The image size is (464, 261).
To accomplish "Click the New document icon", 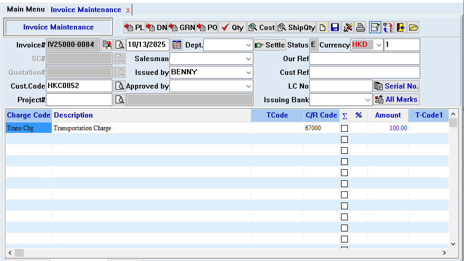I will tap(322, 27).
